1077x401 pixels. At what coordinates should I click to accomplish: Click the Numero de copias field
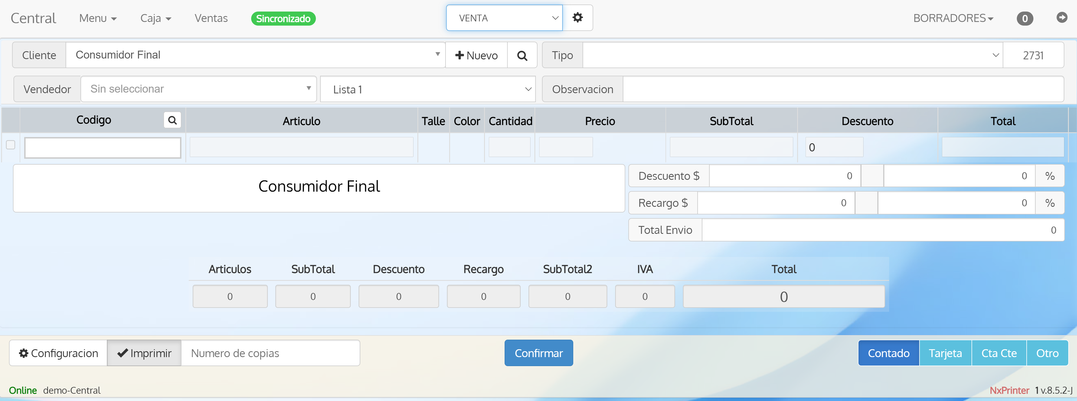coord(270,353)
